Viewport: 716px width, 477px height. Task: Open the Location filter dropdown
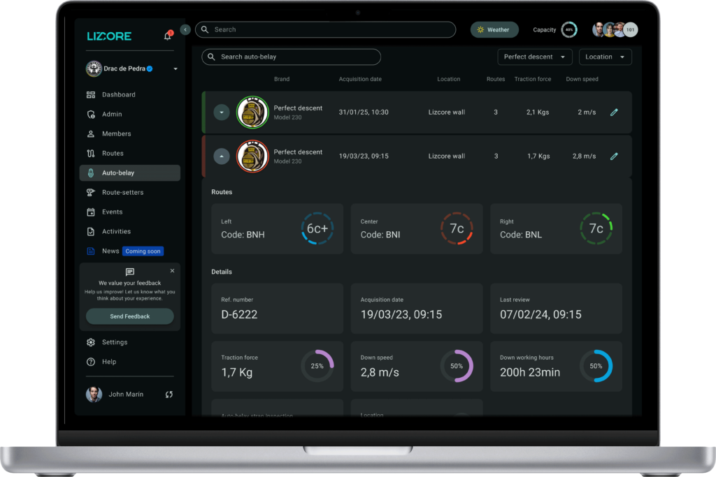click(x=605, y=57)
